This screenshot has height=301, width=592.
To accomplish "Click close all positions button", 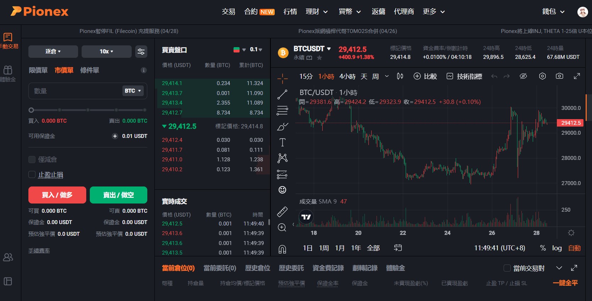I will [x=565, y=283].
